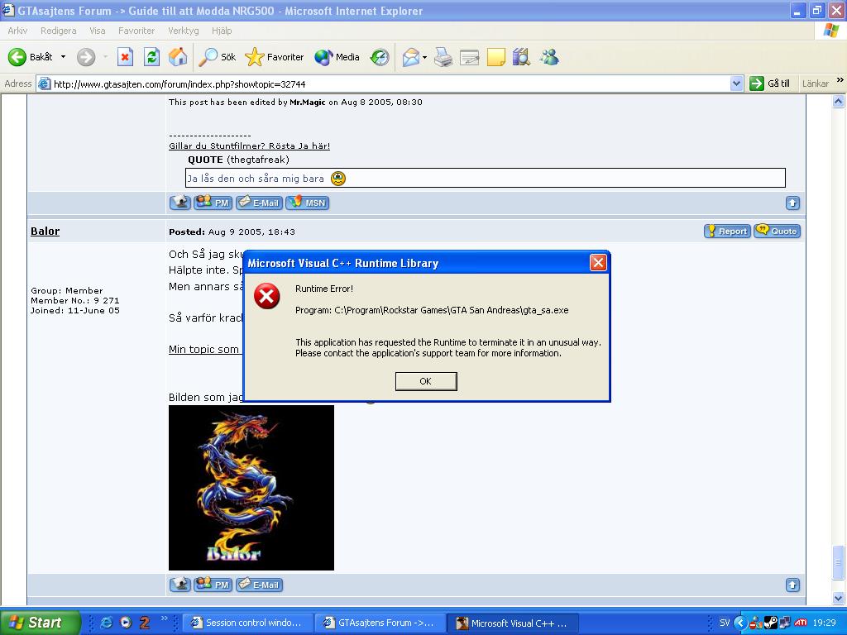Open the Favoriter star toolbar button

pos(275,57)
